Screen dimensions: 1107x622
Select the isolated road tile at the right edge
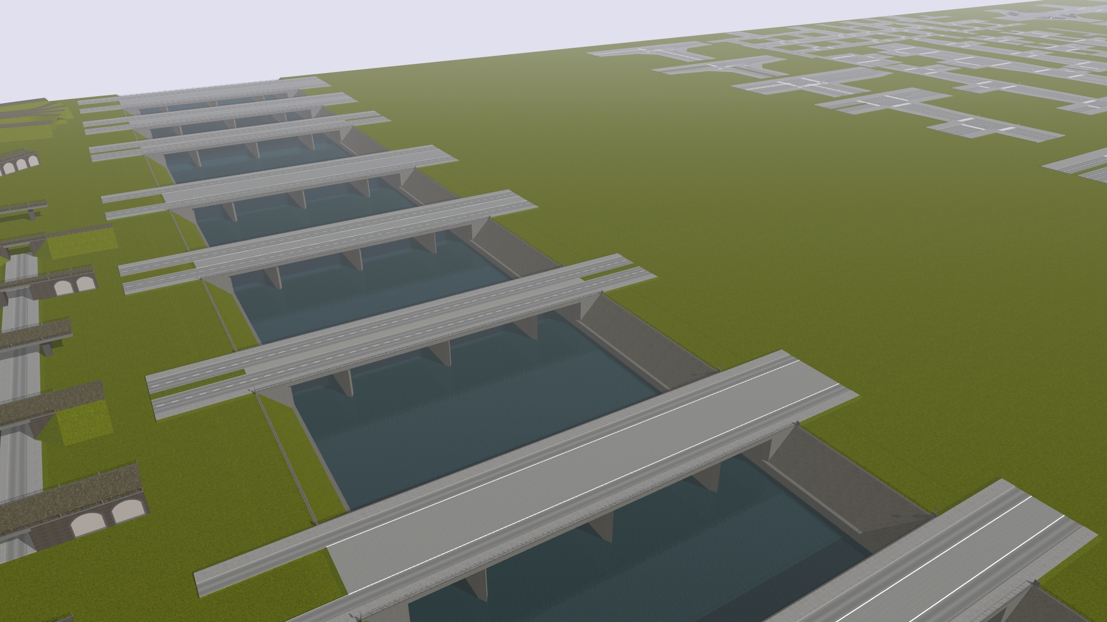tap(1078, 163)
